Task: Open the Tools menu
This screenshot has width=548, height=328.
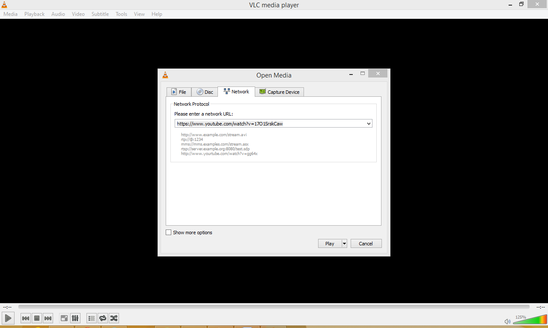Action: pyautogui.click(x=122, y=14)
